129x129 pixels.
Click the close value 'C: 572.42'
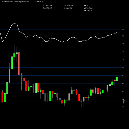[47, 8]
